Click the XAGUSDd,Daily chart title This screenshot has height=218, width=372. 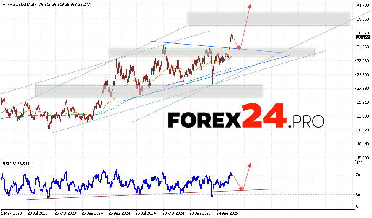tap(19, 3)
